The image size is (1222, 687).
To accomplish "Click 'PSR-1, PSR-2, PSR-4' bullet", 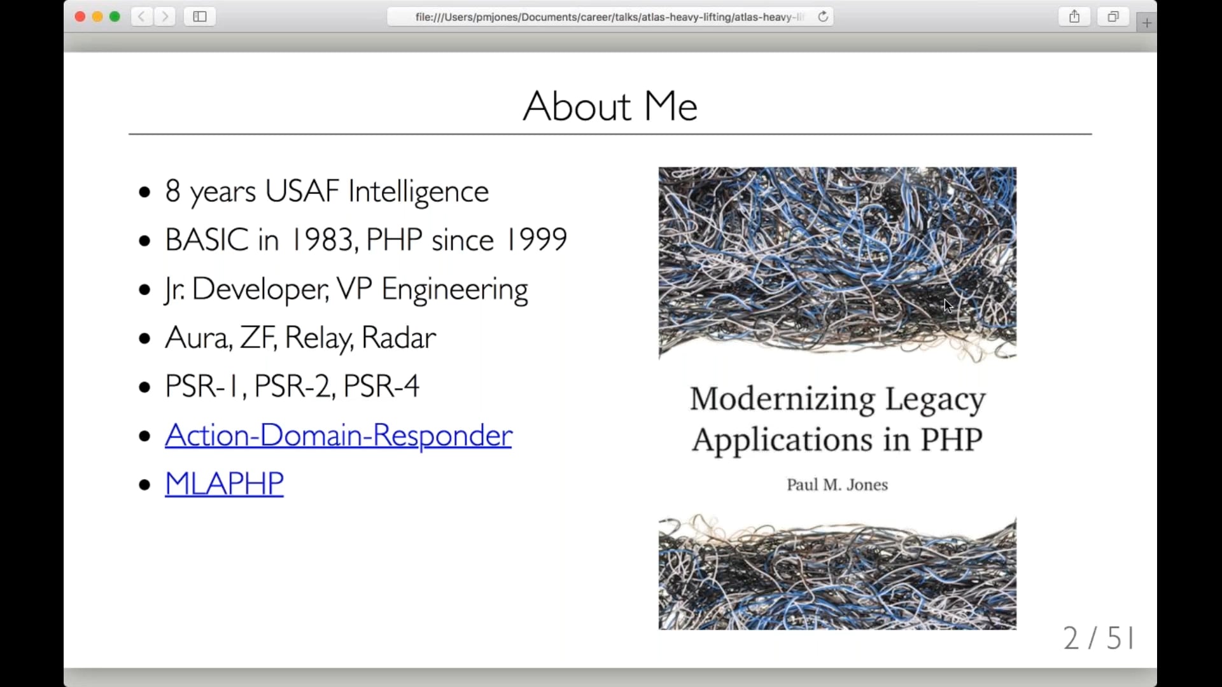I will click(292, 386).
